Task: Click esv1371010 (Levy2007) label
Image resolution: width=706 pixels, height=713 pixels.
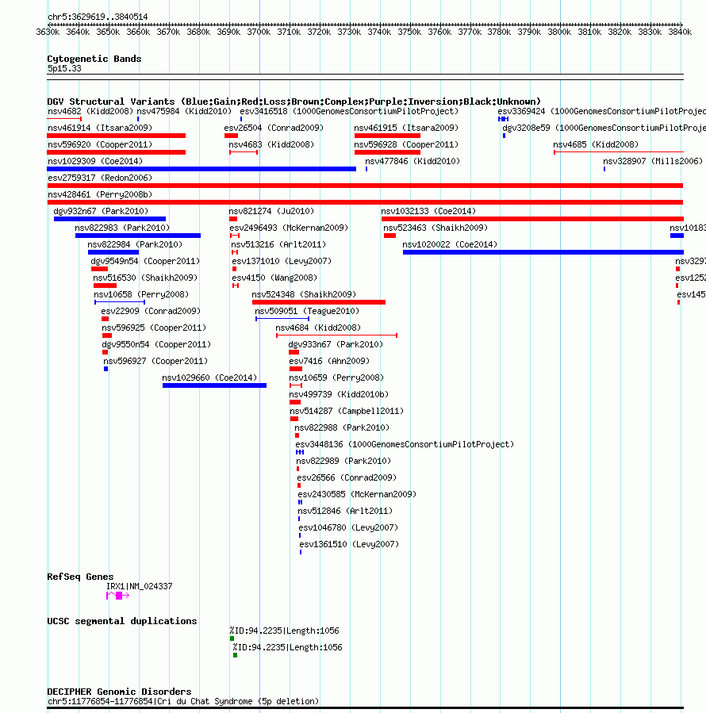Action: coord(282,262)
